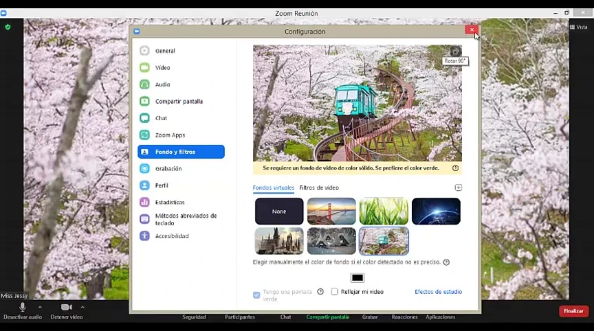Expand audio options arrow beside microphone
594x331 pixels.
40,307
